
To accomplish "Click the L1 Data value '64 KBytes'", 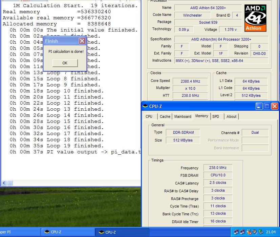I will tap(251, 81).
